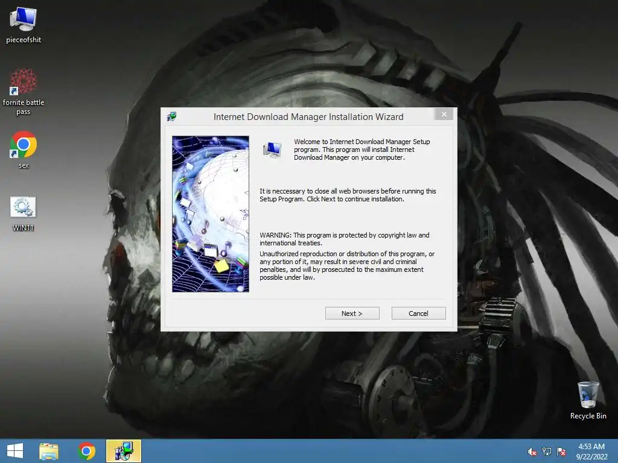Image resolution: width=618 pixels, height=463 pixels.
Task: Select the pieceofshit computer desktop icon
Action: tap(24, 25)
